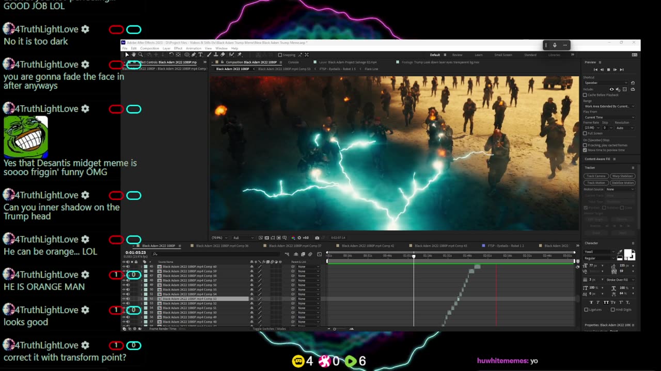Select the Clone Stamp tool

216,55
